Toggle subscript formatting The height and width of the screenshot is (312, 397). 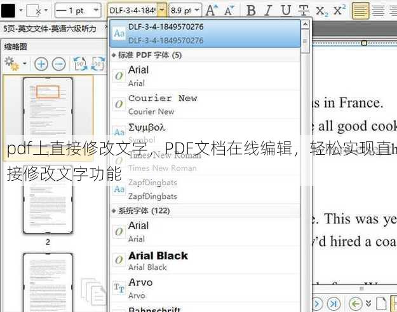coord(321,11)
